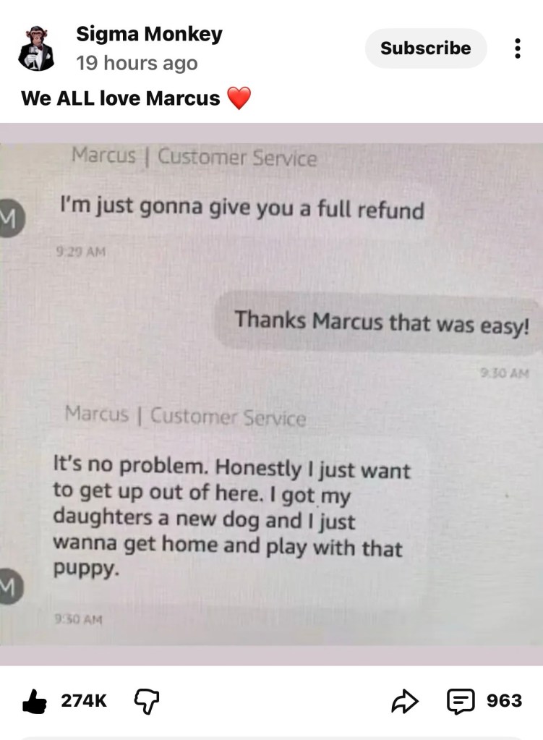Image resolution: width=543 pixels, height=740 pixels.
Task: Click the 963 comments count
Action: point(504,701)
